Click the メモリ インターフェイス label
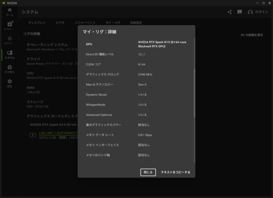This screenshot has width=273, height=198. coord(102,145)
